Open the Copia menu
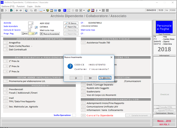Viewport: 177px width, 128px height. coord(30,6)
